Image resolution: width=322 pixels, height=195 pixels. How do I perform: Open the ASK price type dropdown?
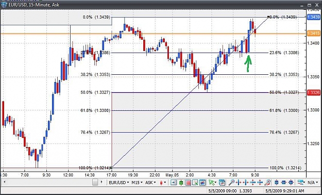click(x=150, y=183)
